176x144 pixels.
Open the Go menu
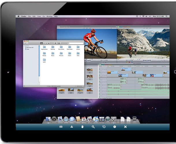click(44, 16)
